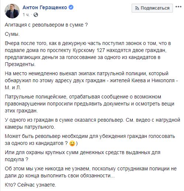Click the last line 'Кто? Сейчас узнаете.'
Viewport: 184px width, 191px height.
[31, 185]
